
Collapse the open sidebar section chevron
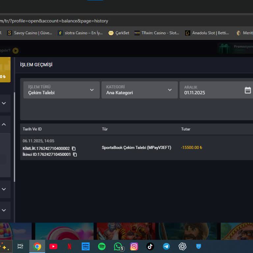tap(4, 125)
